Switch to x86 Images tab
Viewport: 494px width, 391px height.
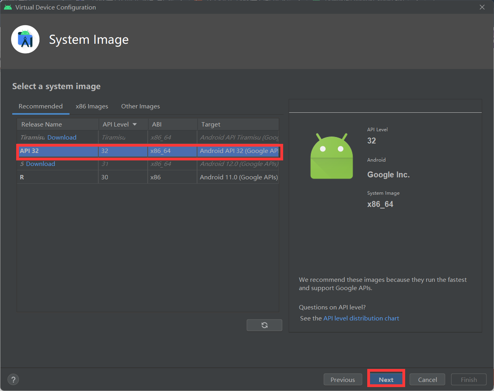[92, 106]
